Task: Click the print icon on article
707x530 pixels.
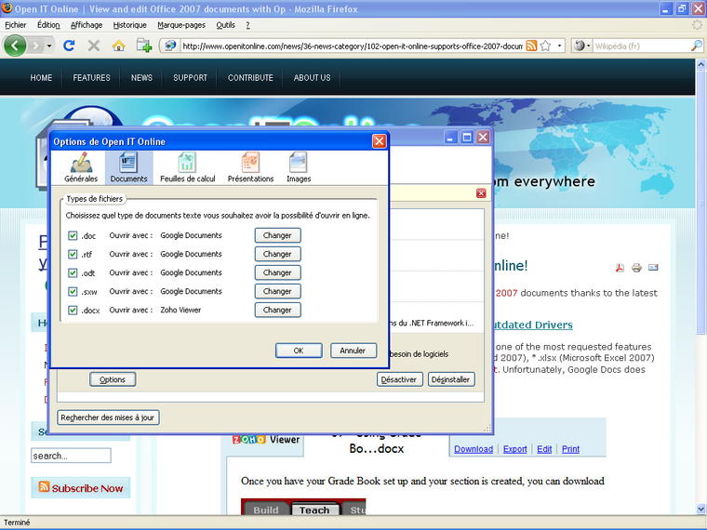Action: point(636,268)
